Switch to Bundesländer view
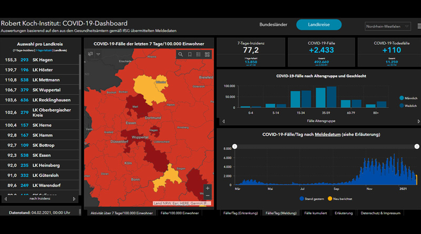The image size is (421, 234). [273, 24]
